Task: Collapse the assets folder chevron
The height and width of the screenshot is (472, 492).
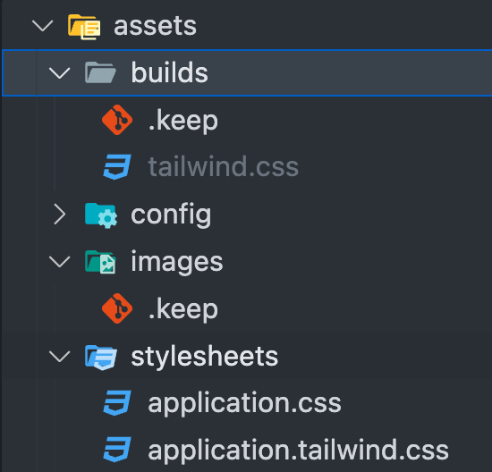Action: click(x=43, y=26)
